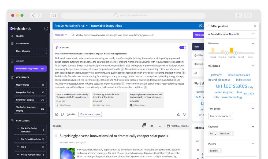Click united states in the word cloud
The height and width of the screenshot is (159, 268).
click(232, 85)
